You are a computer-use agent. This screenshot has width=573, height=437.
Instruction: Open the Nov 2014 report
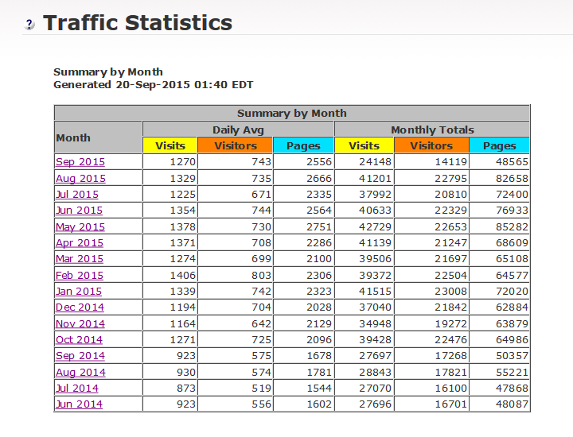coord(80,324)
